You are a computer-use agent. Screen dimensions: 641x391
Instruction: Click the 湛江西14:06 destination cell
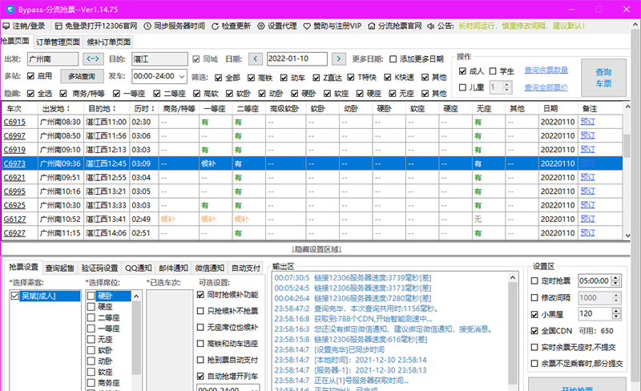[107, 233]
